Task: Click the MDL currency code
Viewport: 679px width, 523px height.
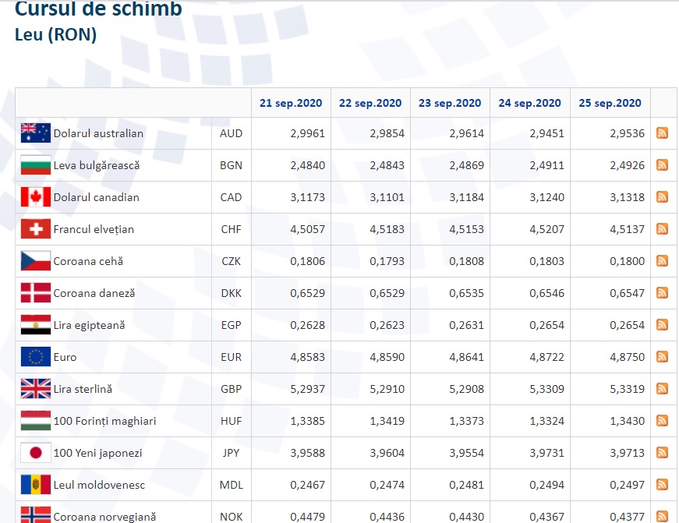Action: pyautogui.click(x=232, y=485)
